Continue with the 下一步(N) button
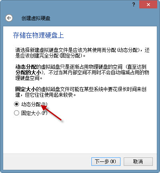Screen dimensions: 160x173 106,162
